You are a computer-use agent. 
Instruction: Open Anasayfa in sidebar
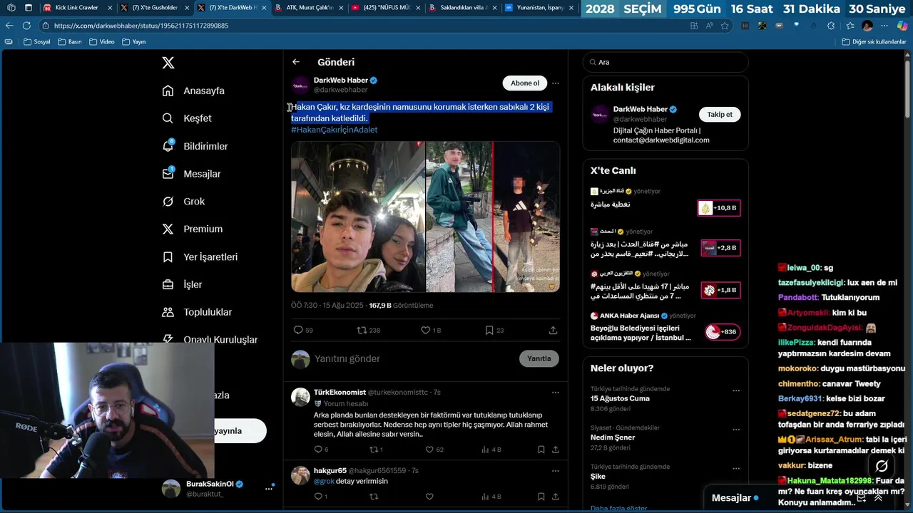click(193, 90)
